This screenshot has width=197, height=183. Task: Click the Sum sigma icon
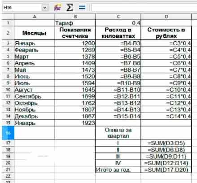(70, 7)
